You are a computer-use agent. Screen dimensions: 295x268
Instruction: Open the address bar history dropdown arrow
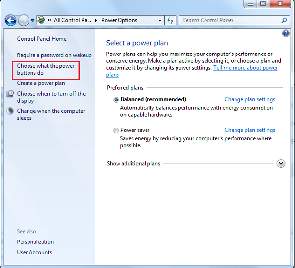(160, 20)
